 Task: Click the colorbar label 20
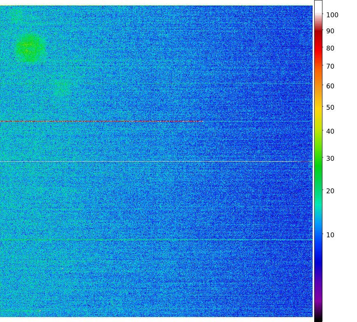(x=330, y=191)
